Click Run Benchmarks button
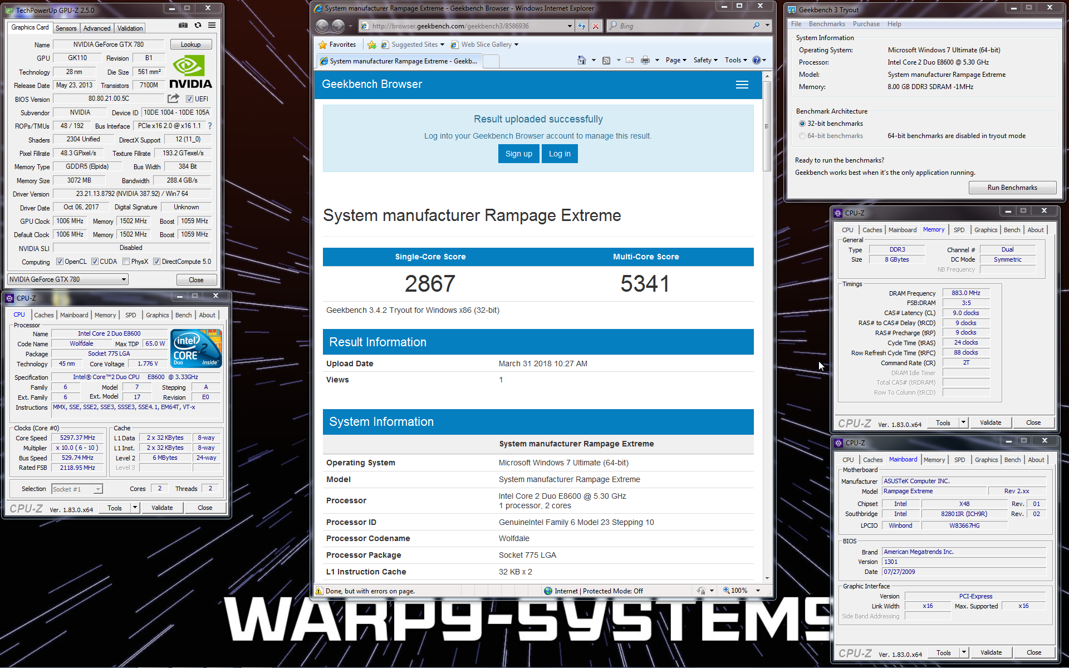 pos(1012,188)
